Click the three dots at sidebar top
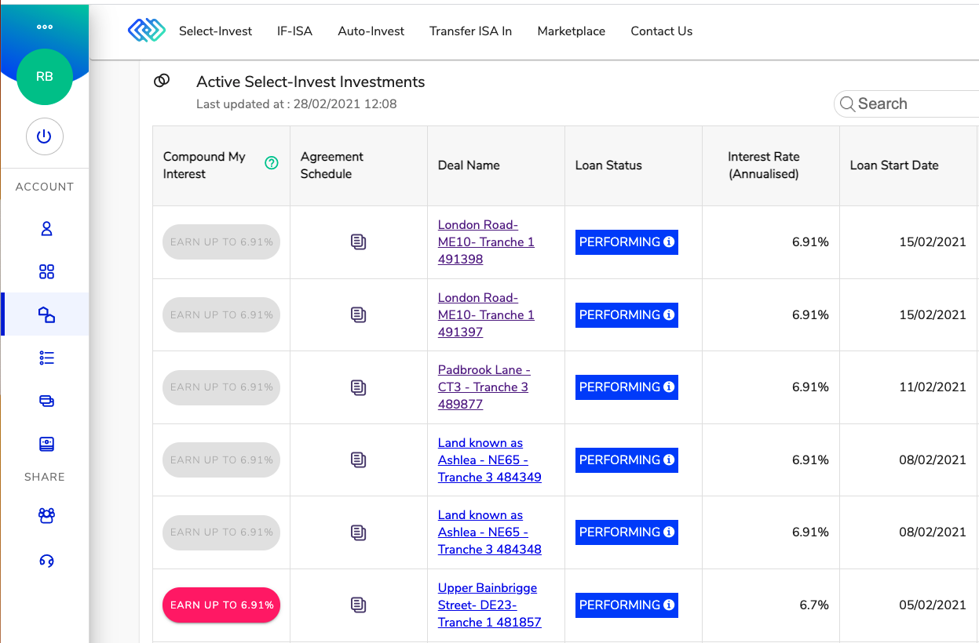This screenshot has height=643, width=979. 45,27
